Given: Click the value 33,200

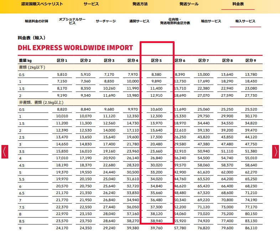Looking at the screenshot, I should [156, 172].
